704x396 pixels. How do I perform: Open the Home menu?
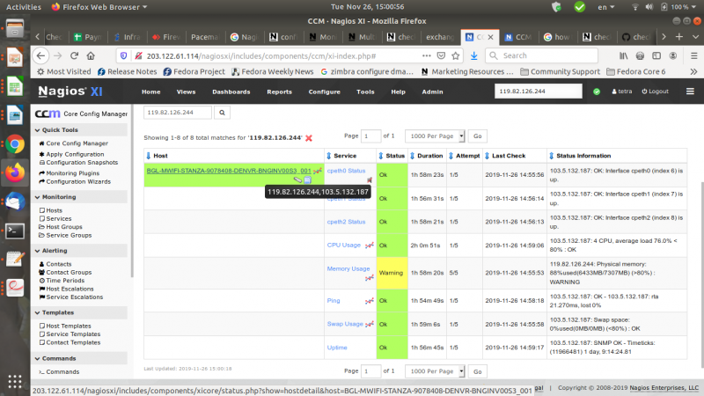tap(150, 92)
